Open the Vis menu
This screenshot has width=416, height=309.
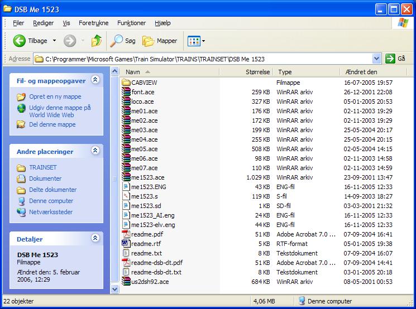pyautogui.click(x=66, y=23)
